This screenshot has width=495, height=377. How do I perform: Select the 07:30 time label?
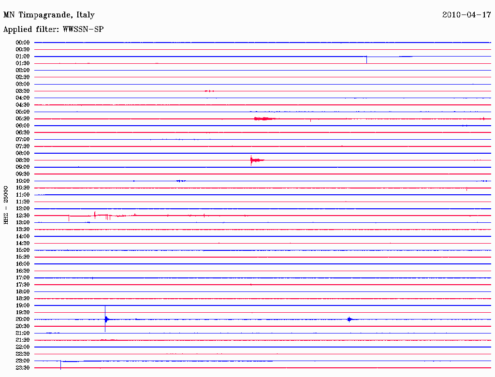[23, 146]
